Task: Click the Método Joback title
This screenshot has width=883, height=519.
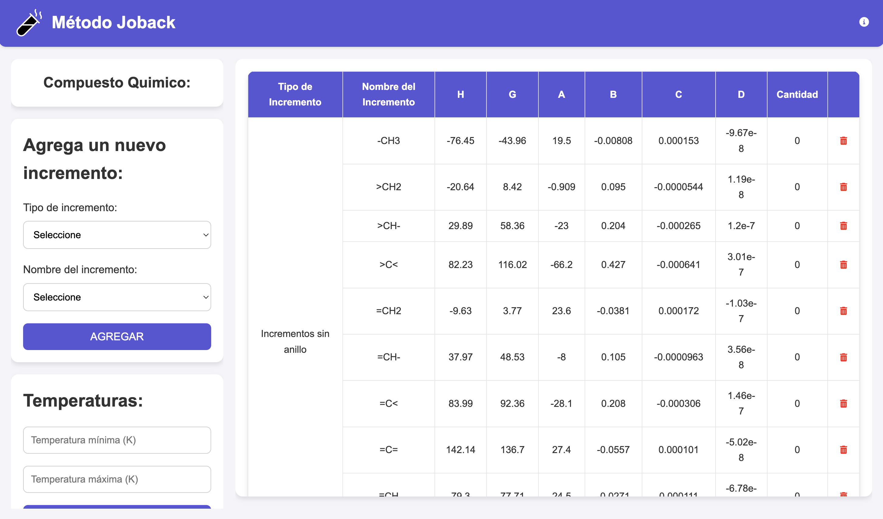Action: [x=114, y=22]
